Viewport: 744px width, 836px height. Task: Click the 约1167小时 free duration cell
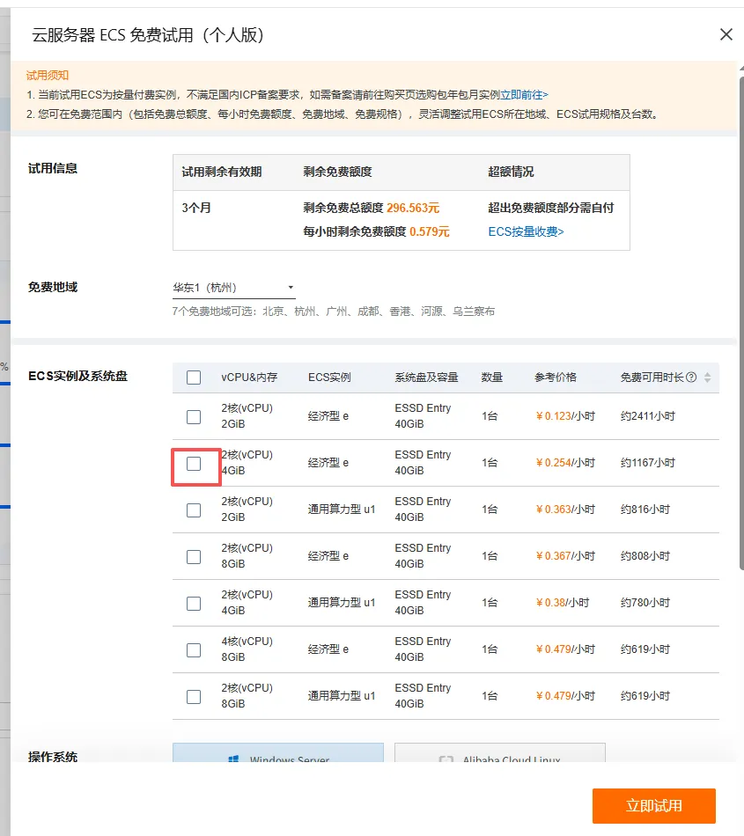coord(647,463)
